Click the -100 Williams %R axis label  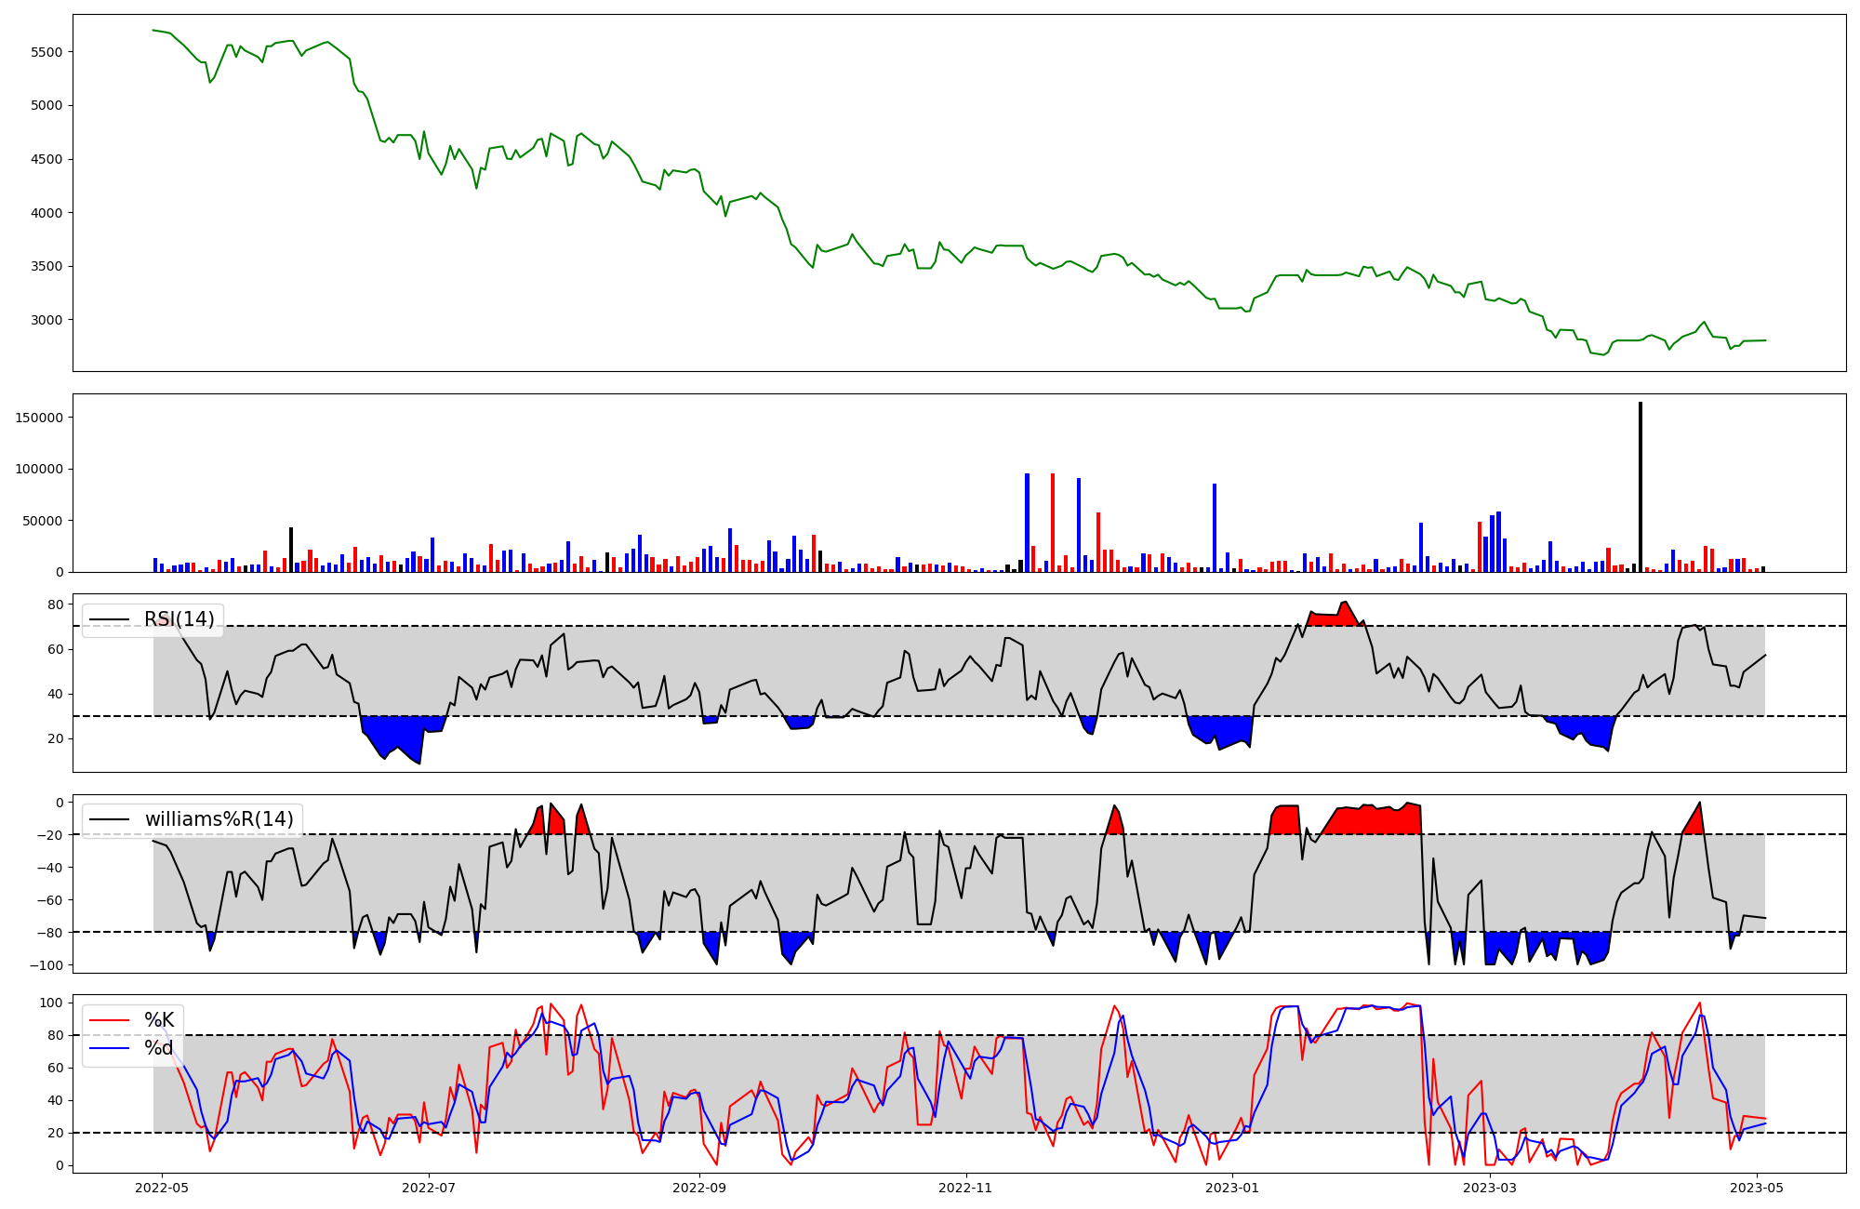click(x=46, y=965)
